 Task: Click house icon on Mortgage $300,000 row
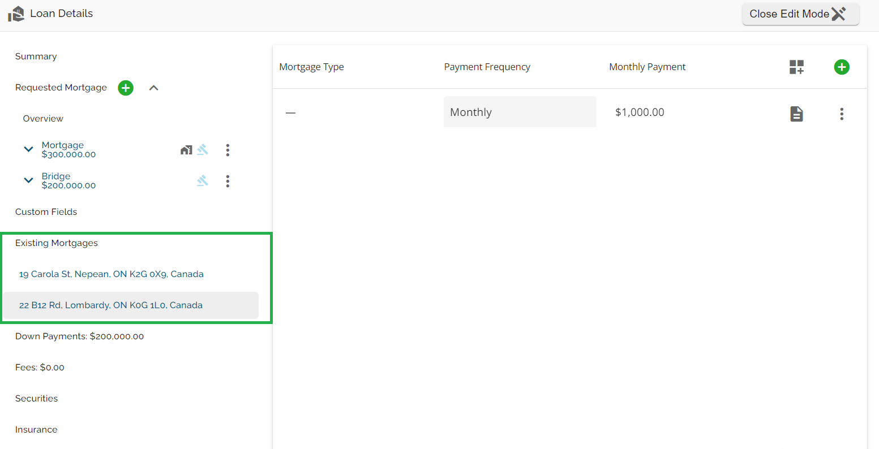pyautogui.click(x=186, y=150)
